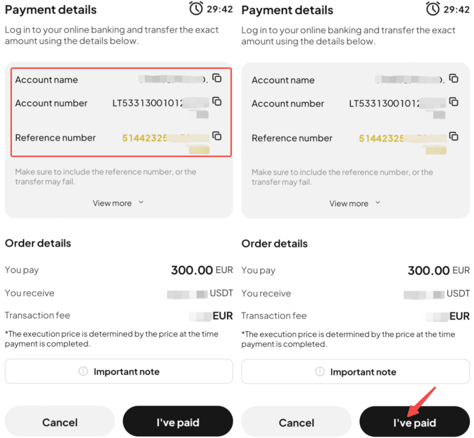The height and width of the screenshot is (438, 474).
Task: Copy reference number in right panel
Action: pos(454,136)
